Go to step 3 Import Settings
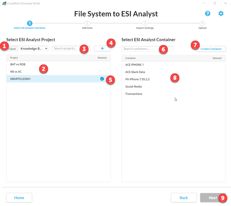 144,25
